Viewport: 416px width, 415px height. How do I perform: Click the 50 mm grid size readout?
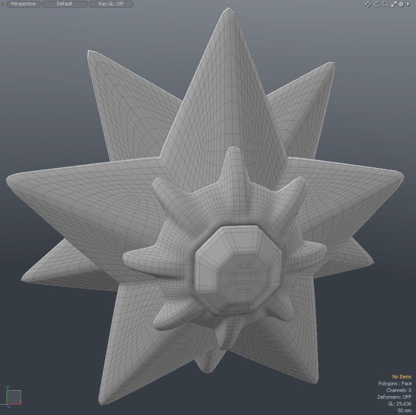click(404, 411)
